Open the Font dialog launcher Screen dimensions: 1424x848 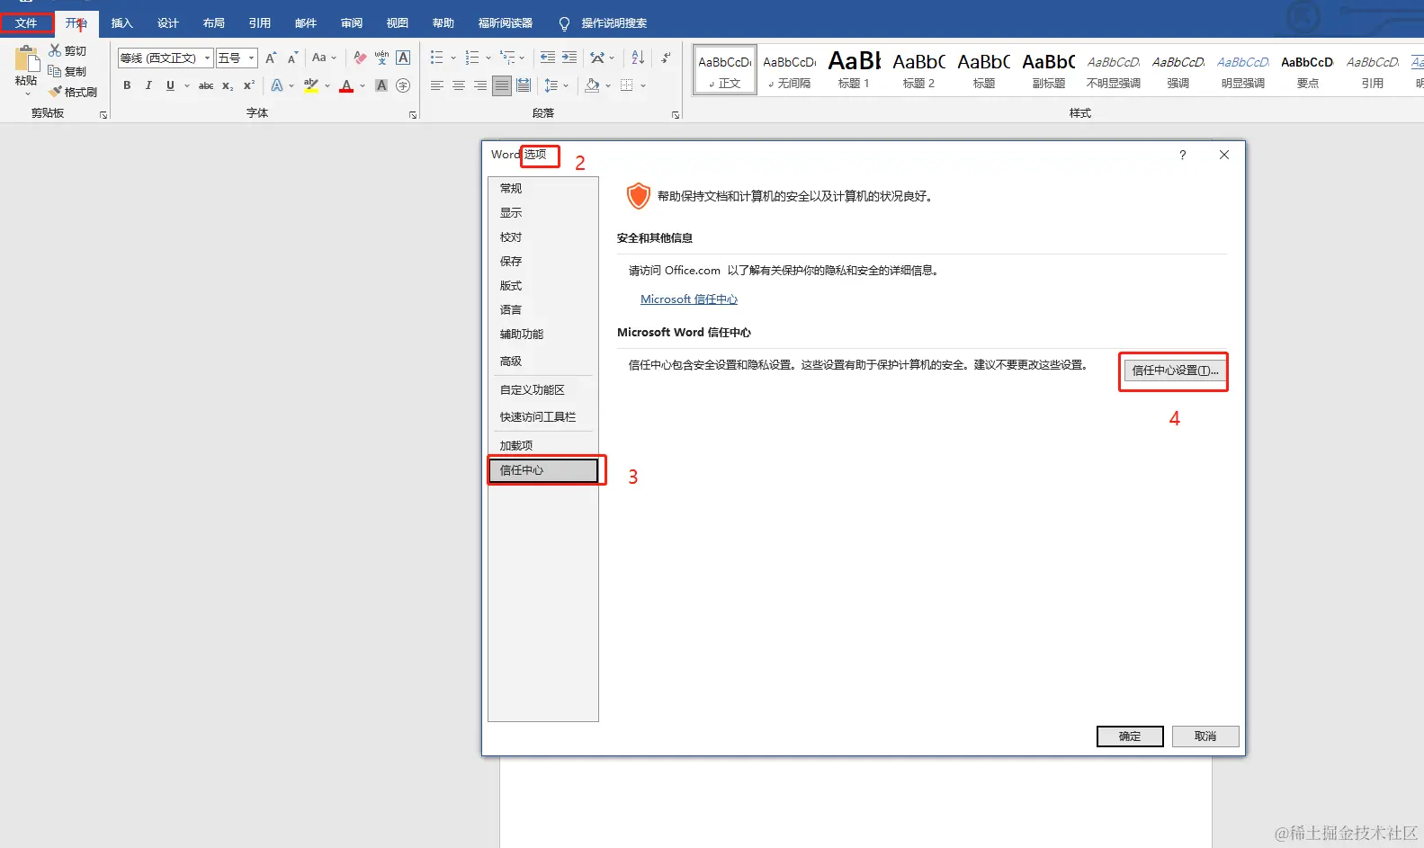(413, 115)
